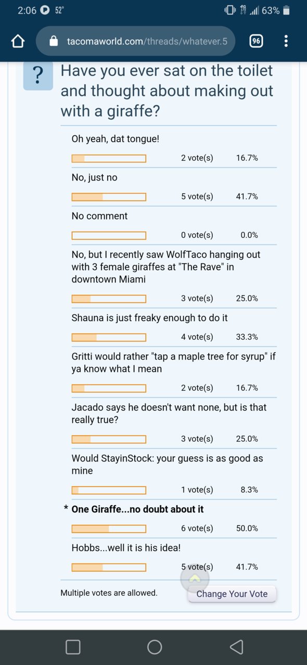Click the progress bar under One Giraffe

point(109,529)
